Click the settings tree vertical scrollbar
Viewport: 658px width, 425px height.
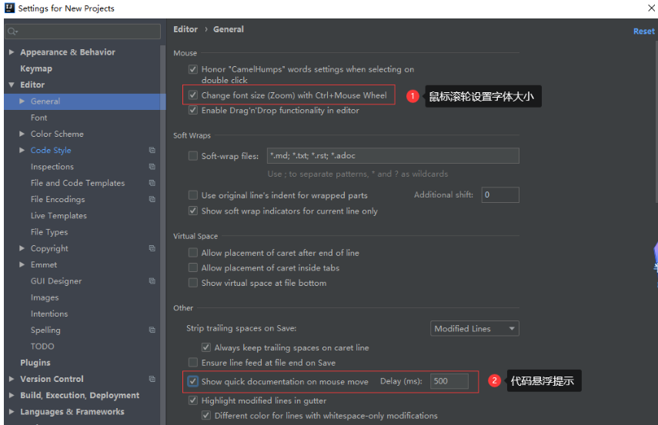tap(163, 234)
